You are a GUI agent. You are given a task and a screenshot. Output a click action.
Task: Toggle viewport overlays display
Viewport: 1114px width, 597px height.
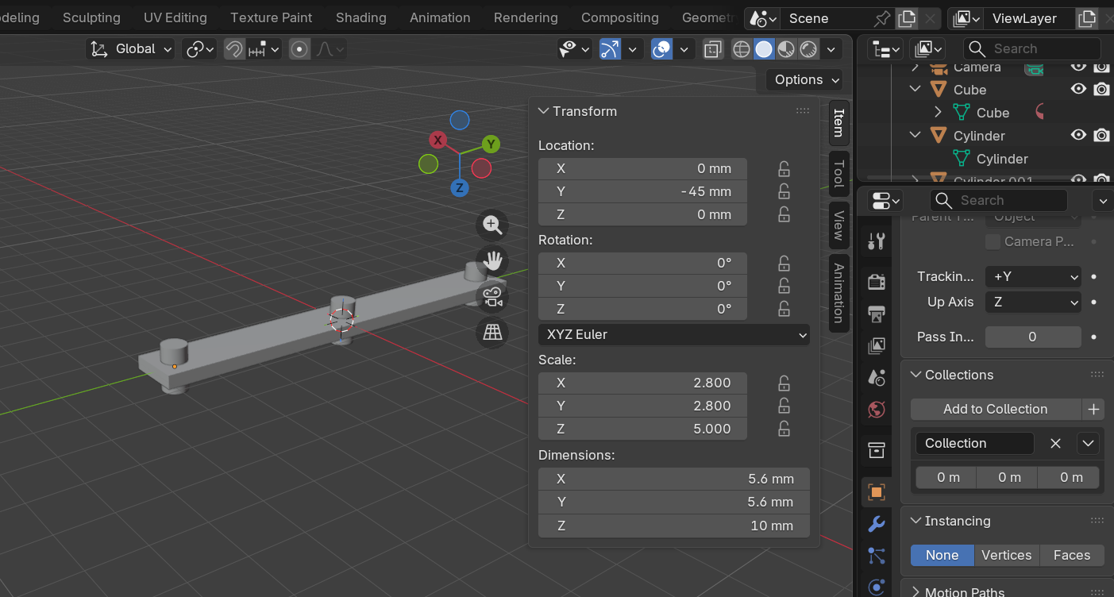point(661,49)
